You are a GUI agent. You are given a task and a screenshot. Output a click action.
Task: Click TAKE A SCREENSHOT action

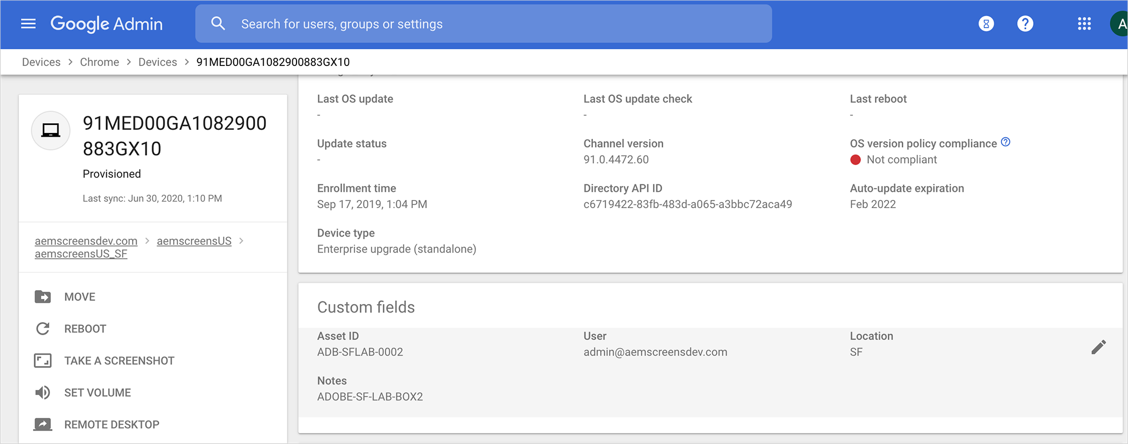click(x=119, y=361)
